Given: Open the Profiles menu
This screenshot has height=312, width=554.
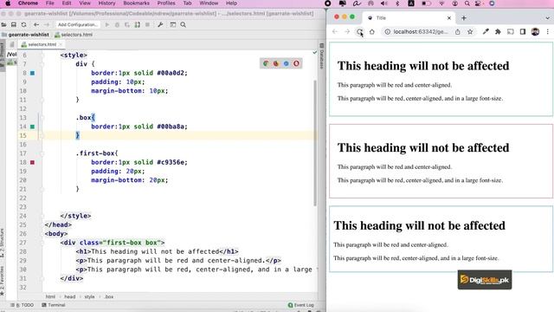Looking at the screenshot, I should click(x=166, y=3).
